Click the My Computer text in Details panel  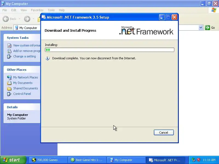click(x=18, y=115)
